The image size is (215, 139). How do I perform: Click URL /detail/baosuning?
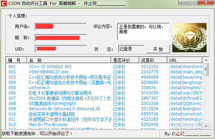186,77
